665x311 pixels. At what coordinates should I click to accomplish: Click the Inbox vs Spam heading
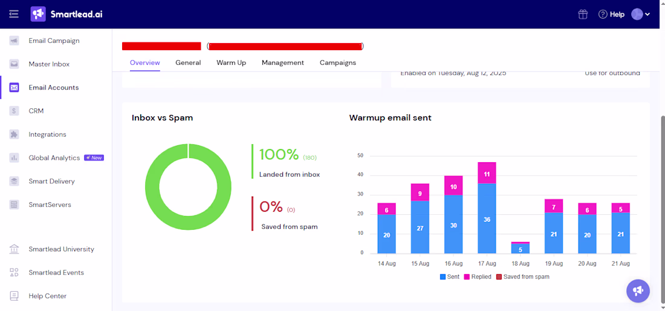[x=163, y=118]
